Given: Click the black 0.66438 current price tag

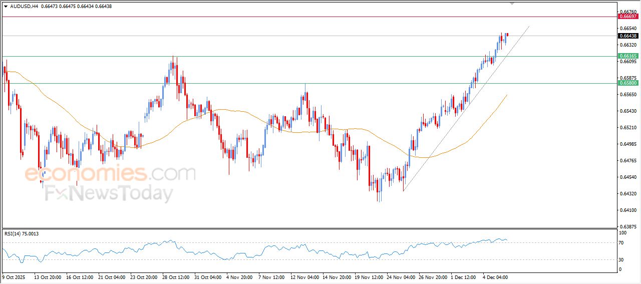Looking at the screenshot, I should (628, 36).
